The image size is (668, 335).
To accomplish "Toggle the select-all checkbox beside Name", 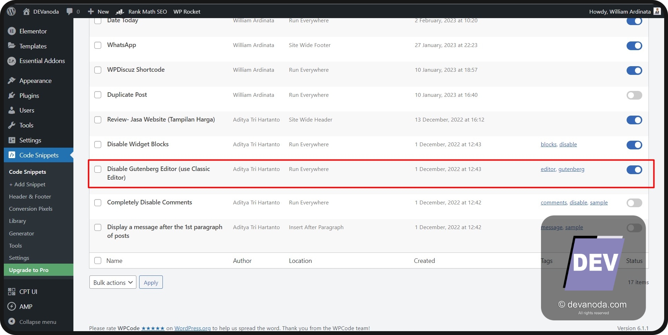I will (x=98, y=260).
